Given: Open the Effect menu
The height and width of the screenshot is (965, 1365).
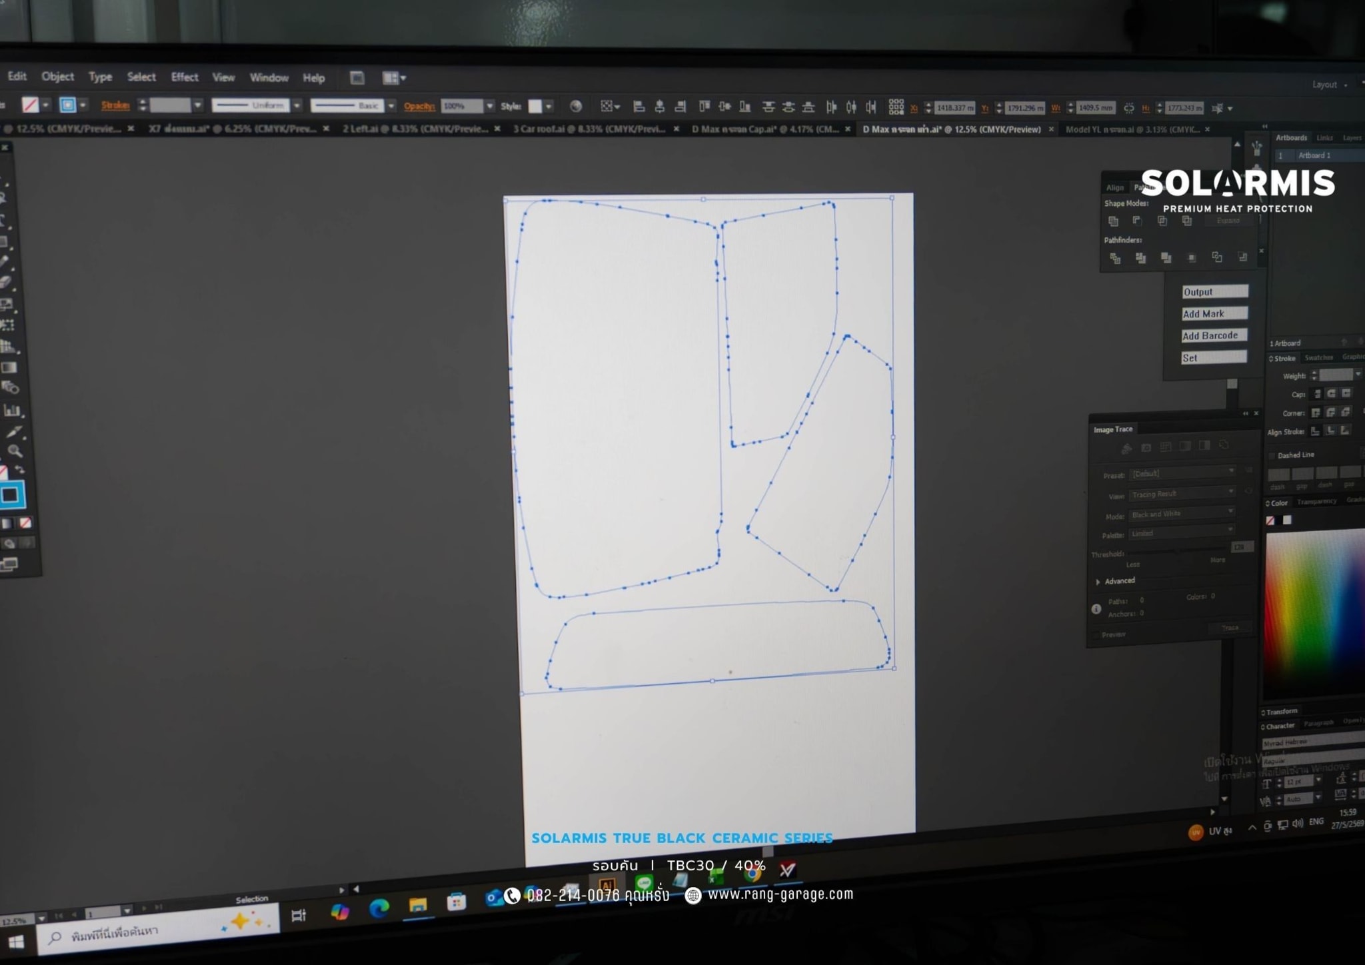Looking at the screenshot, I should pyautogui.click(x=185, y=77).
